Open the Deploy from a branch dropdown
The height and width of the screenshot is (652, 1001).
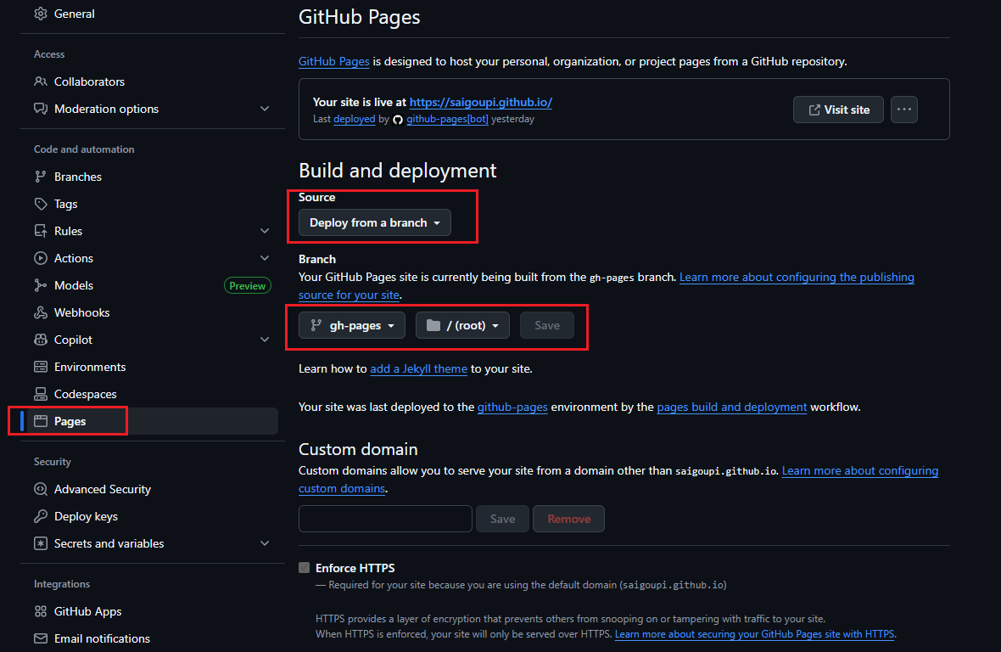373,222
